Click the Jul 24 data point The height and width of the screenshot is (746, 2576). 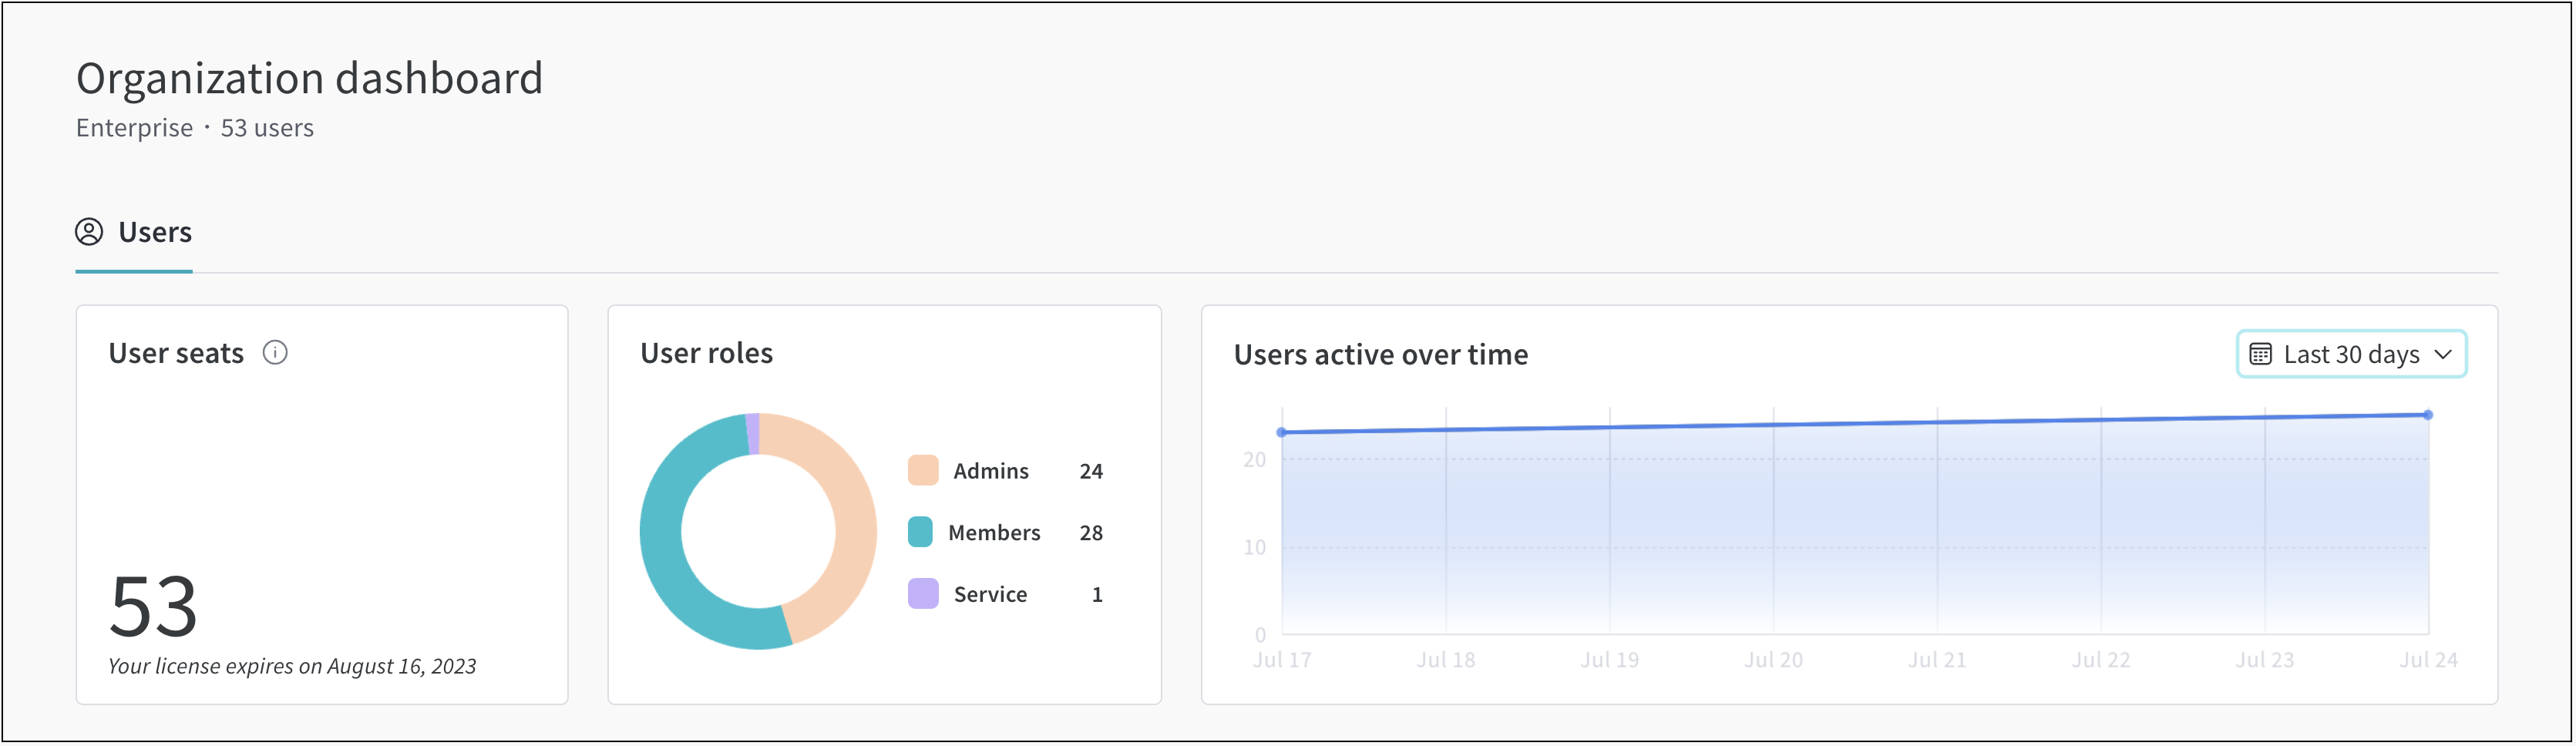tap(2428, 415)
